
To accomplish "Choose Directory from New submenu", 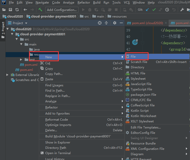I will (157, 67).
